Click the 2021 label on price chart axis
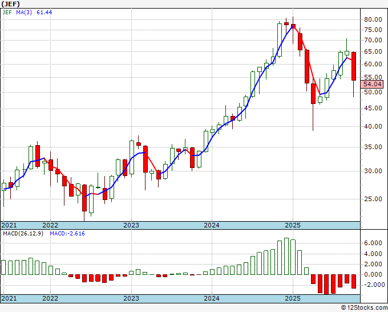 [x=9, y=225]
